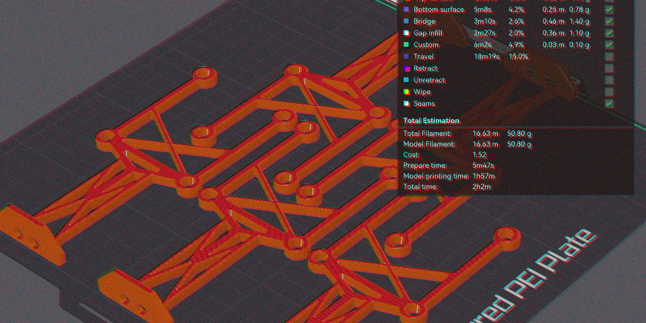Hide Bridge lines via its checkbox

tap(609, 21)
